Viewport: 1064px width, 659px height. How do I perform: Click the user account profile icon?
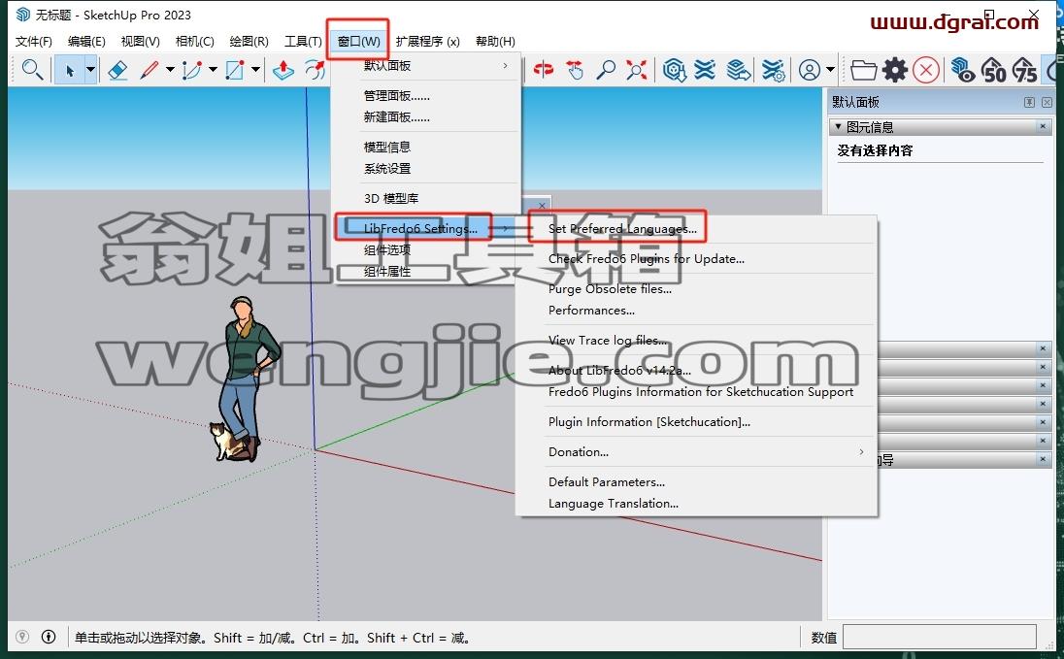point(809,70)
